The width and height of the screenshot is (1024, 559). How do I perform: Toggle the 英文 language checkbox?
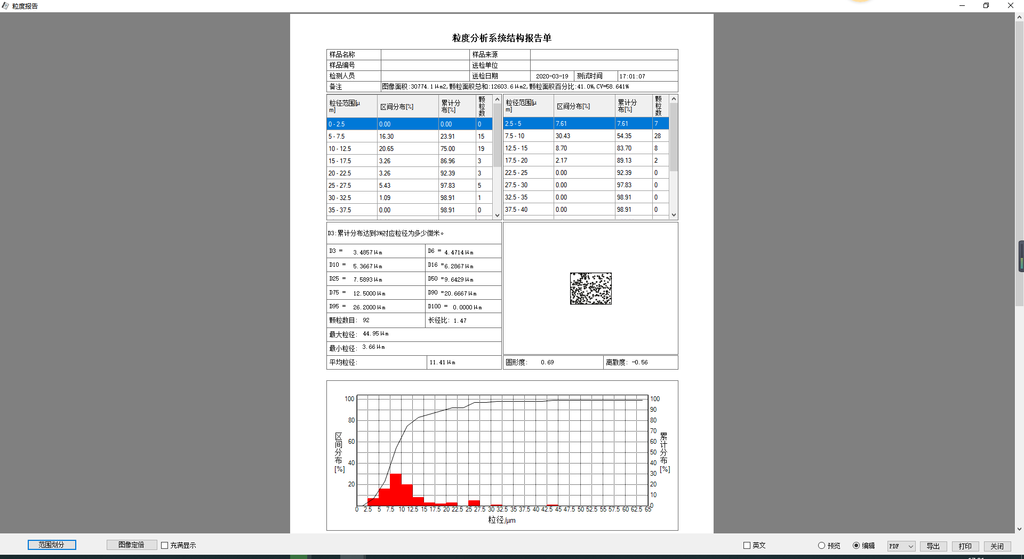(x=747, y=545)
